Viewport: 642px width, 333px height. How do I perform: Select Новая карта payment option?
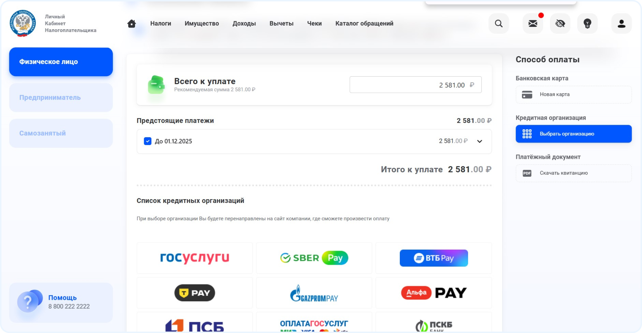(573, 94)
